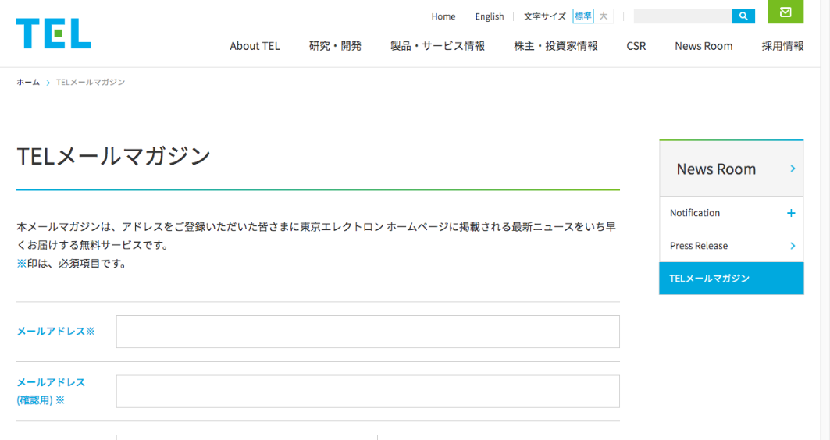Click the 文字サイズ label
The image size is (830, 440).
click(545, 16)
